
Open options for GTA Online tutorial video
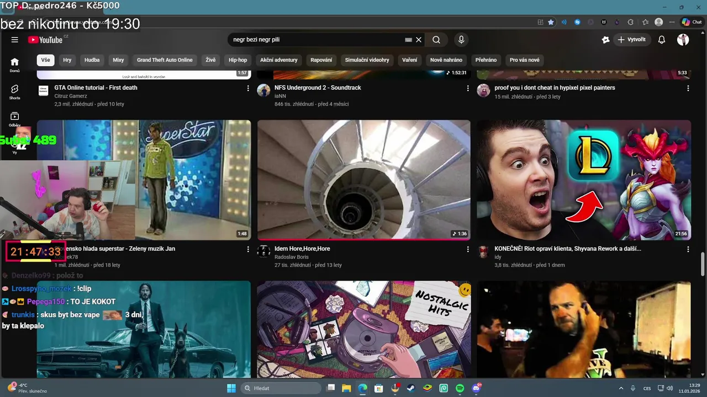click(x=248, y=88)
